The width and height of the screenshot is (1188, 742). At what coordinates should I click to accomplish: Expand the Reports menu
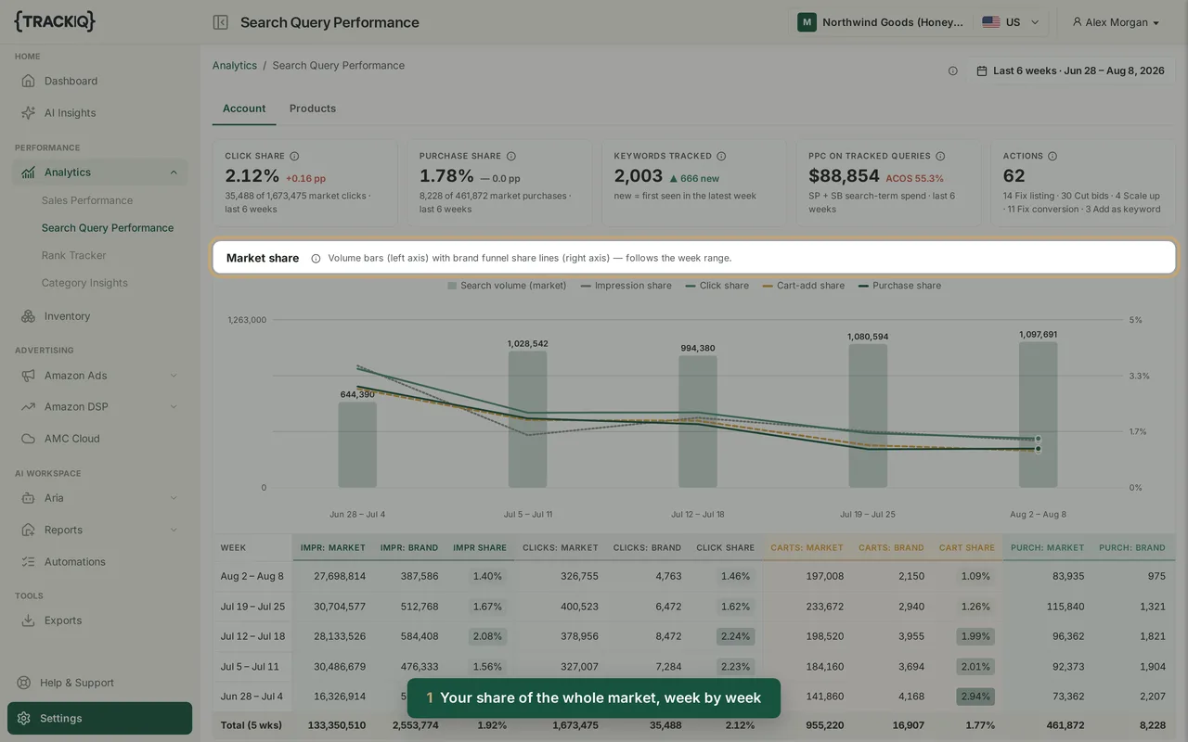pyautogui.click(x=174, y=530)
